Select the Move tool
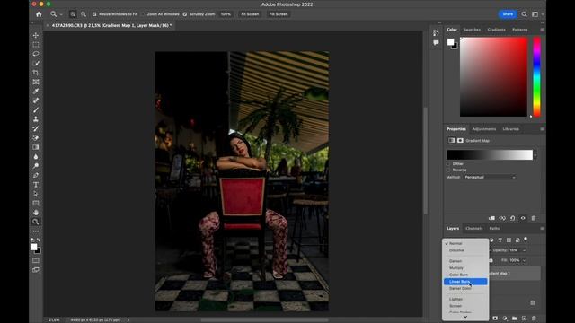Viewport: 575px width, 323px height. [36, 35]
